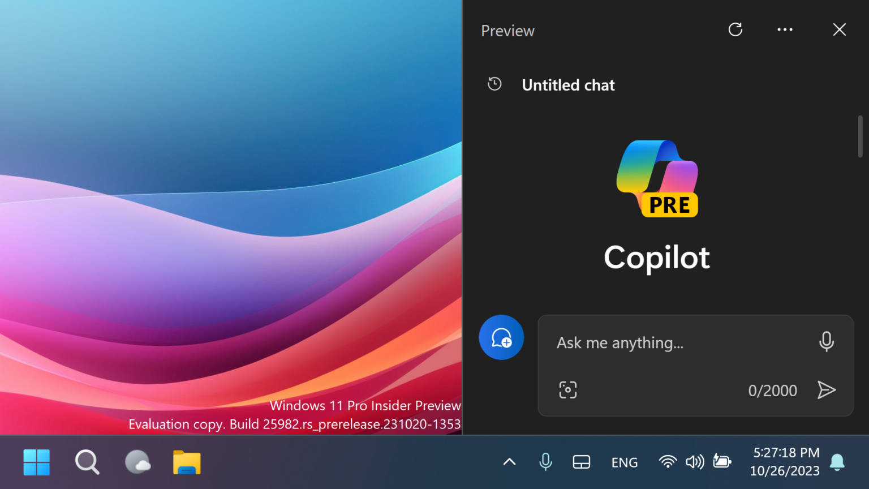Open File Explorer from the taskbar
The height and width of the screenshot is (489, 869).
pyautogui.click(x=186, y=462)
